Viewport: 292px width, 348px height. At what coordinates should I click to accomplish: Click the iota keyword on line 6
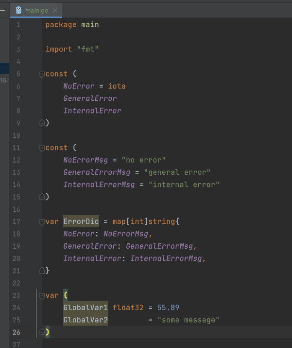point(117,86)
